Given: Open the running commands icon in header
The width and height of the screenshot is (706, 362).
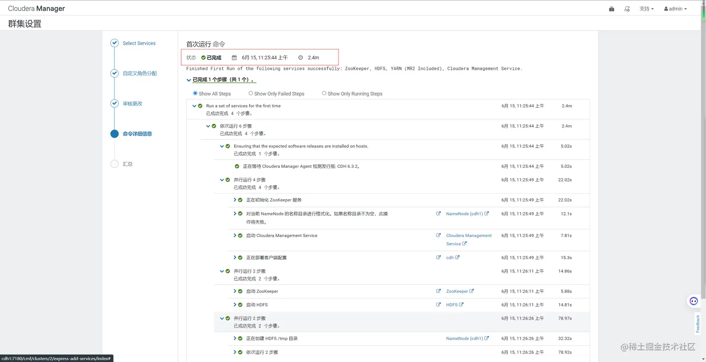Looking at the screenshot, I should (x=627, y=9).
